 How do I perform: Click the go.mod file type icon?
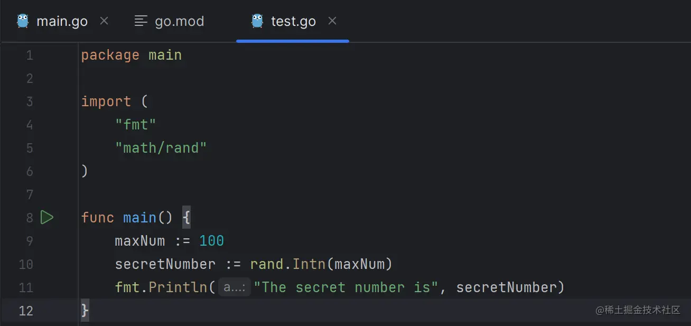[x=141, y=21]
